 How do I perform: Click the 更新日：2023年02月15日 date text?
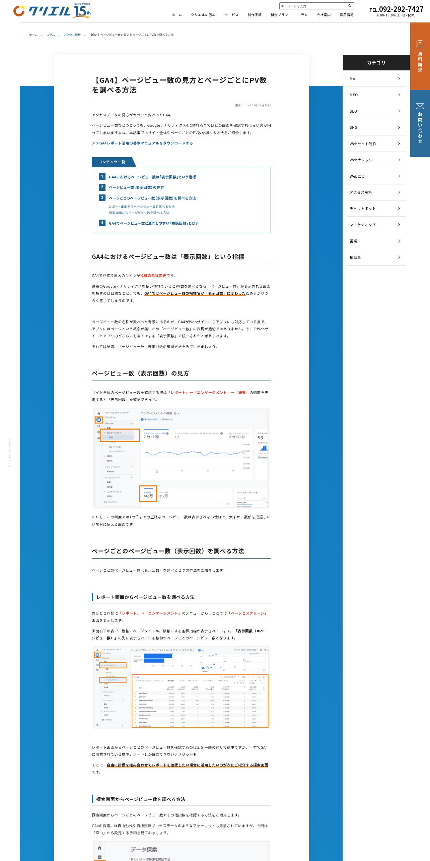coord(253,105)
